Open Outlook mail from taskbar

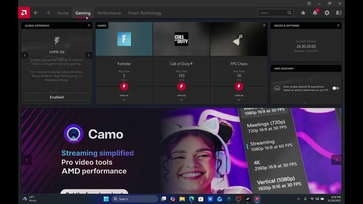click(x=220, y=199)
